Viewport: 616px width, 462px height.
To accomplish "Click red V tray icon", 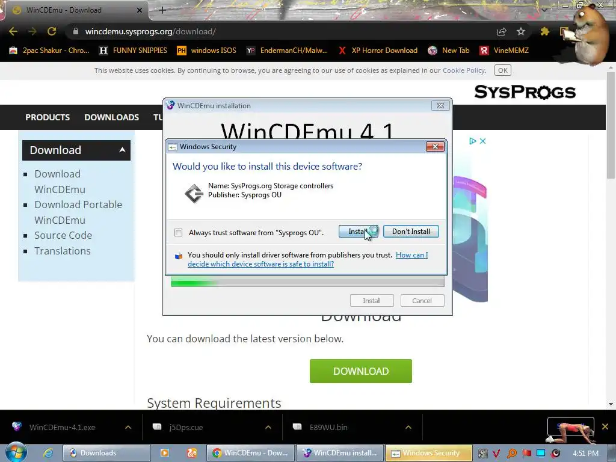I will (x=496, y=454).
